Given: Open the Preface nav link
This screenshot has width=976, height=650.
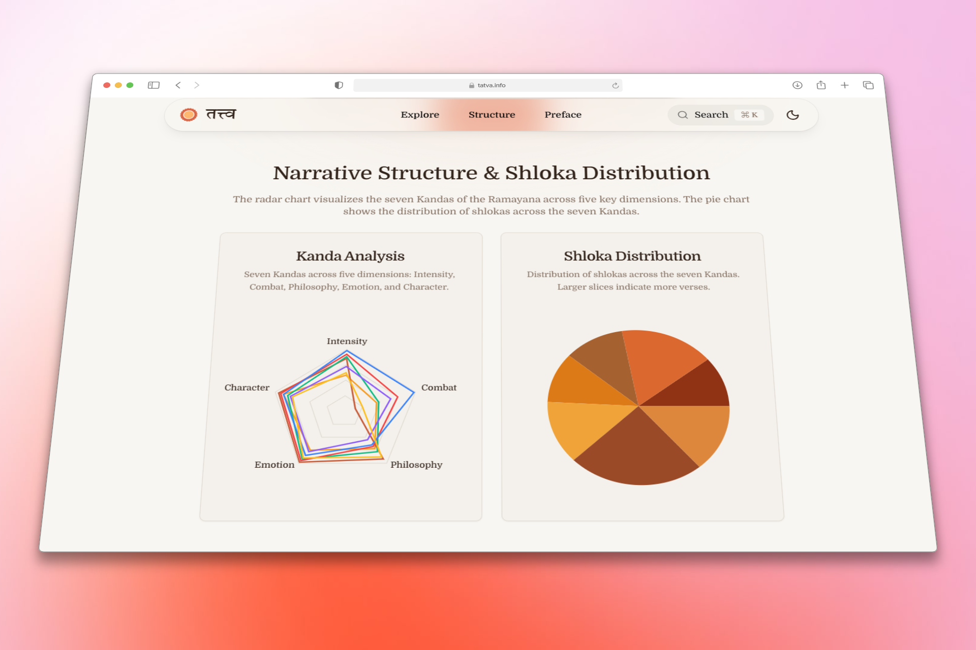Looking at the screenshot, I should click(563, 115).
